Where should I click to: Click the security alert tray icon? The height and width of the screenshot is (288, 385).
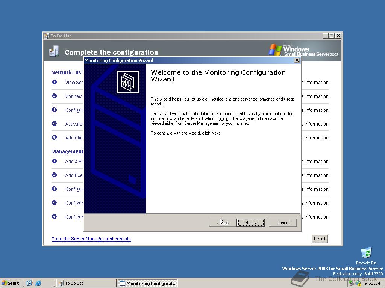[358, 283]
